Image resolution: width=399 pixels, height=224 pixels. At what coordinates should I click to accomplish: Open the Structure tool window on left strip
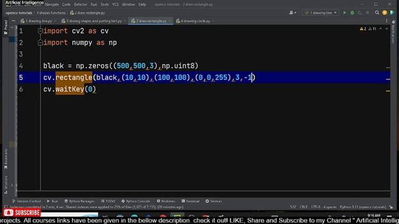click(6, 185)
